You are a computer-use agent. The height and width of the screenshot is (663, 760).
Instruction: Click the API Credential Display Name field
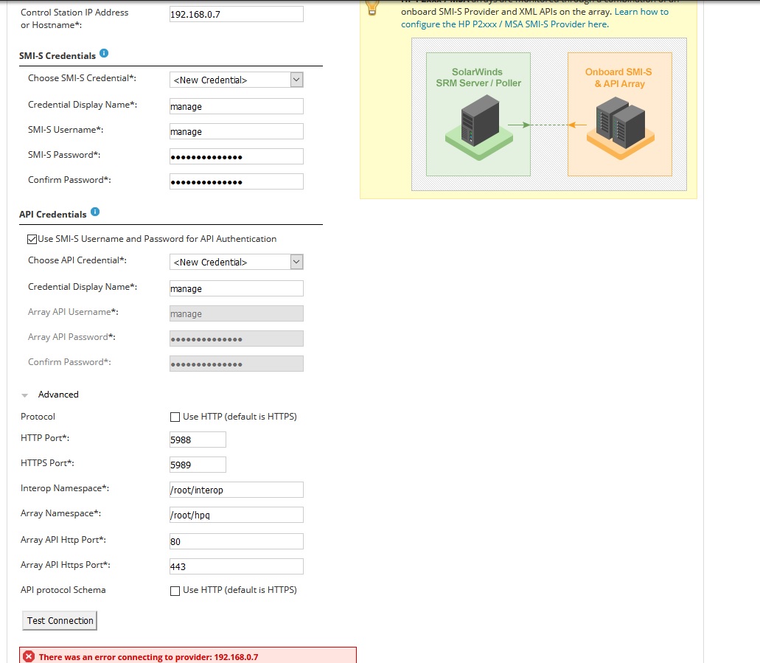coord(237,288)
